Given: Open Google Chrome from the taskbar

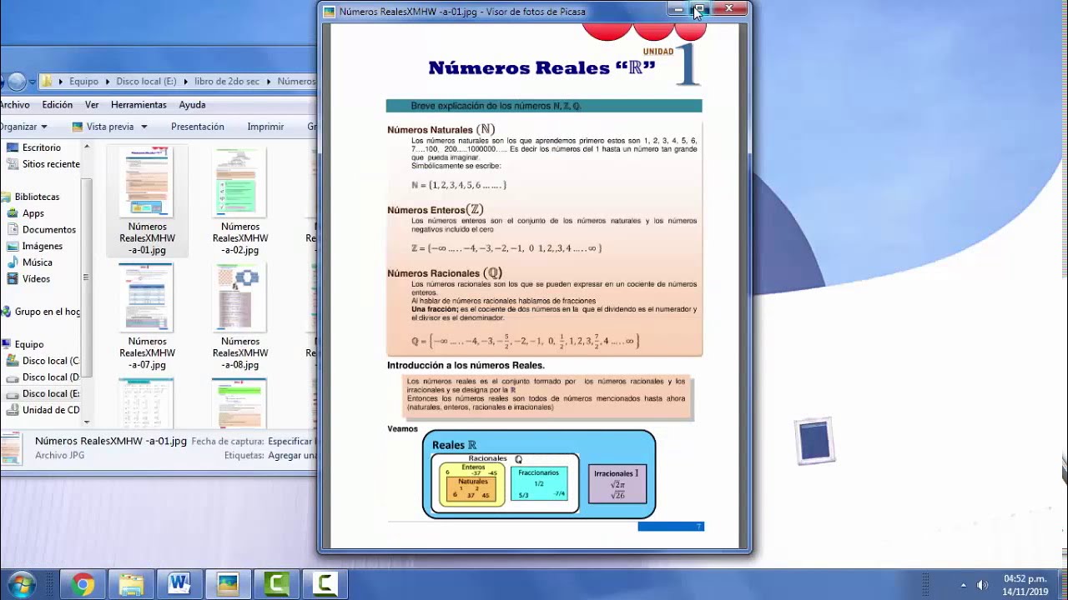Looking at the screenshot, I should tap(82, 584).
